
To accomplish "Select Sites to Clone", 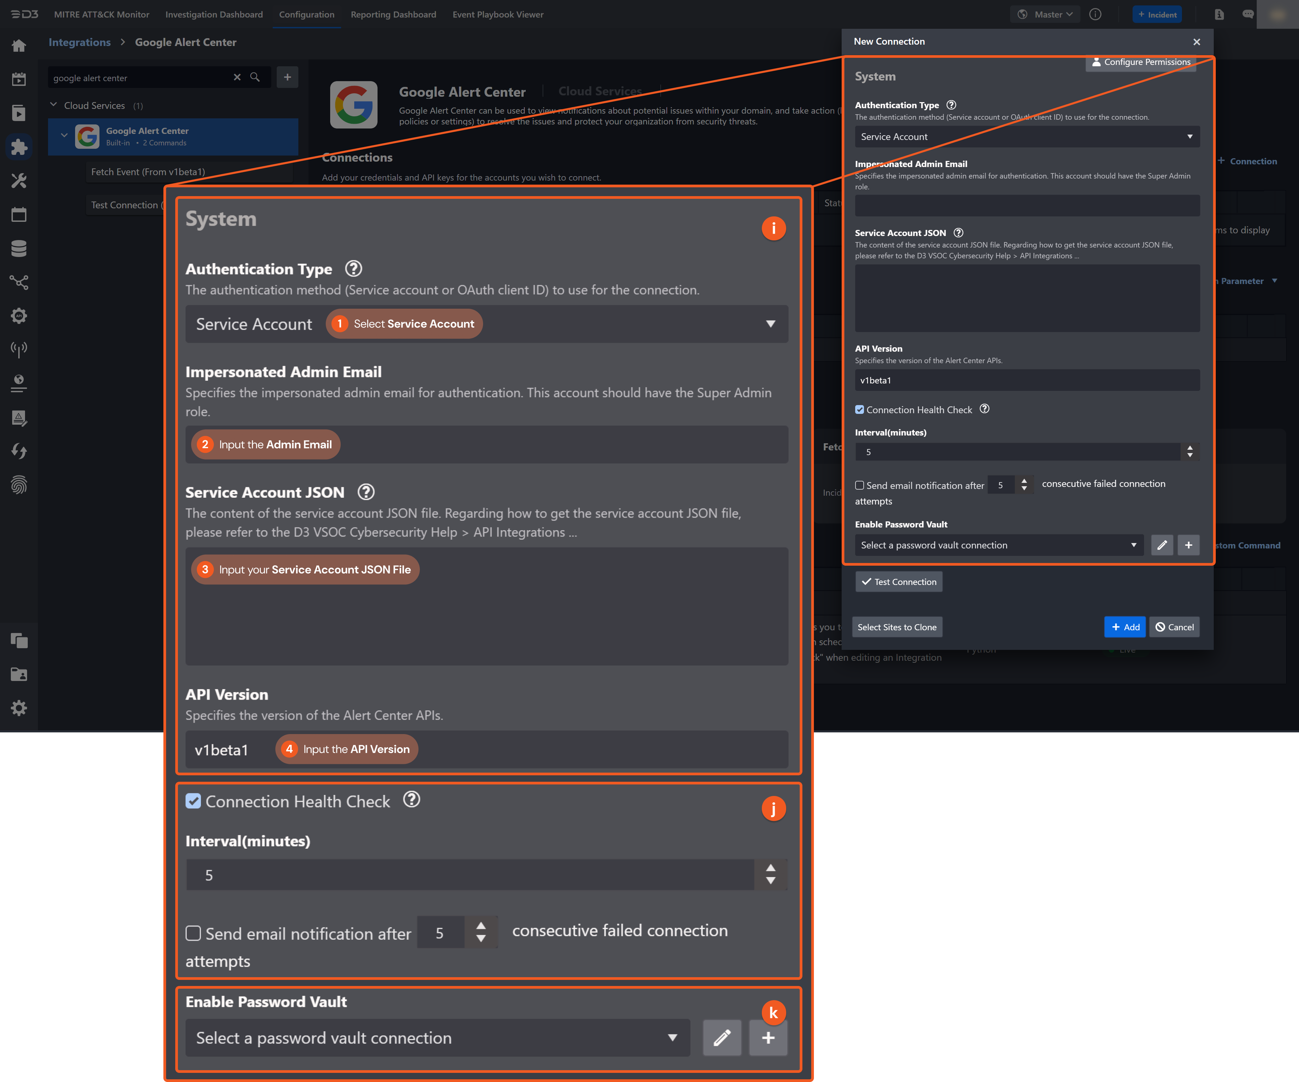I will pos(897,626).
